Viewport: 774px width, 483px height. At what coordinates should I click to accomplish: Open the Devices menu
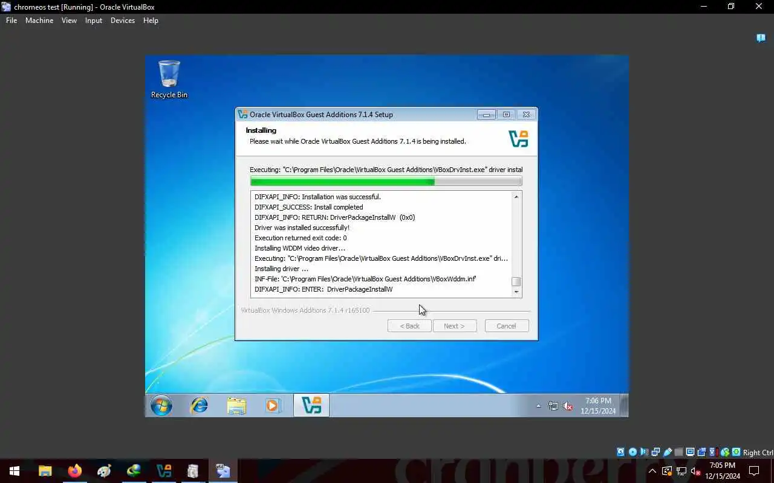[123, 21]
